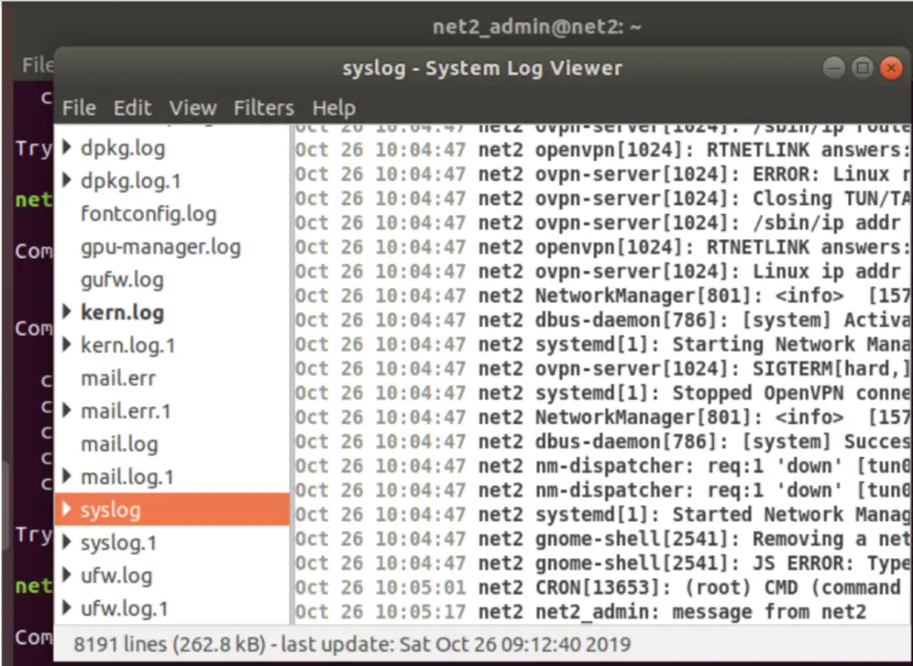The height and width of the screenshot is (666, 913).
Task: Open the File menu
Action: tap(78, 108)
